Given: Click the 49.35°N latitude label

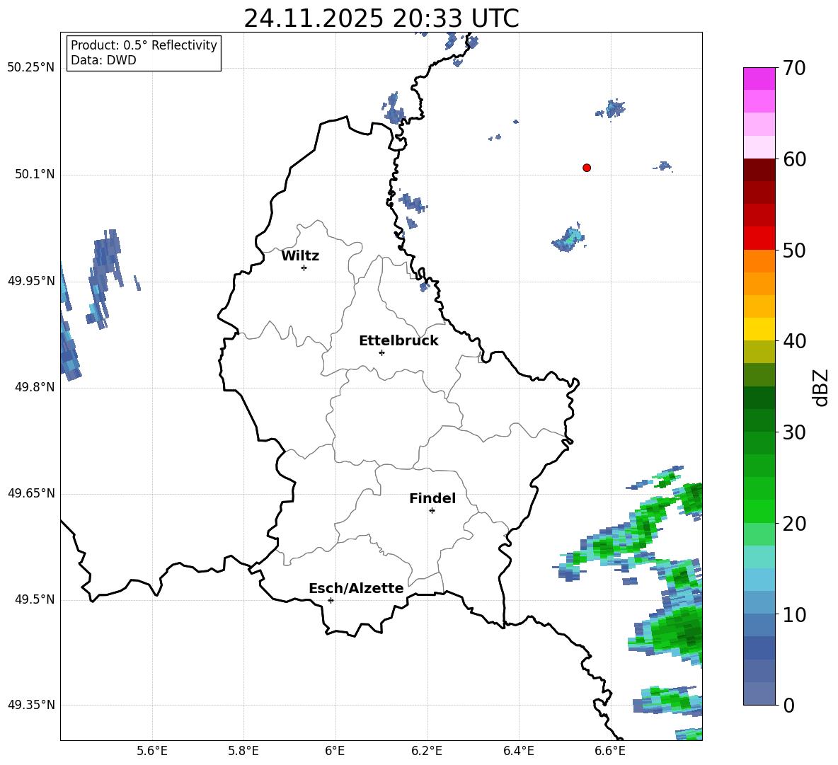Looking at the screenshot, I should (31, 705).
